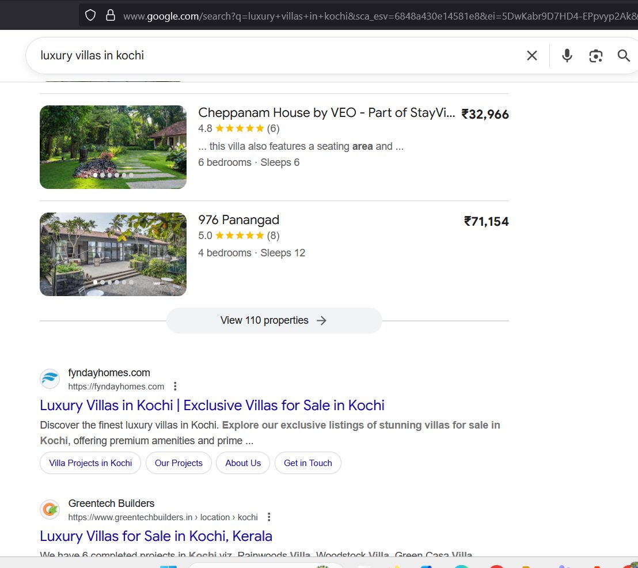This screenshot has height=568, width=638.
Task: Click the https://fyndayhomes.com URL text
Action: point(116,387)
